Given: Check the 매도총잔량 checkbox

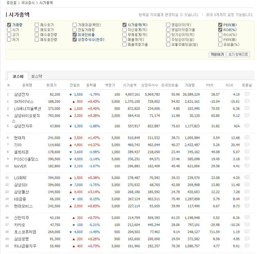Looking at the screenshot, I should [37, 40].
